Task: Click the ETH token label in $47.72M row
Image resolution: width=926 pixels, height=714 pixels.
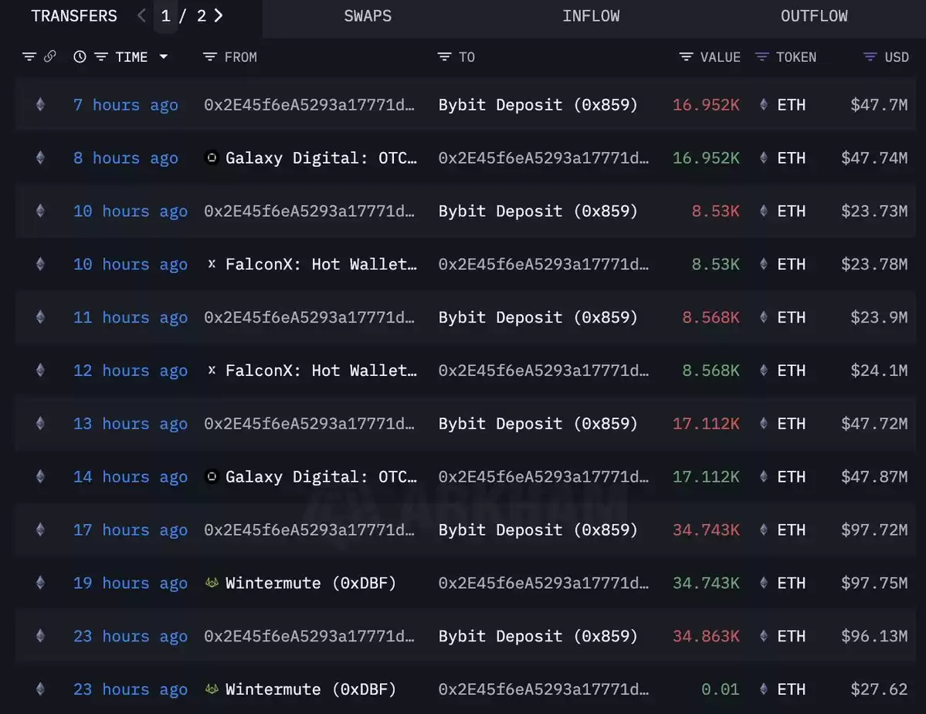Action: (791, 424)
